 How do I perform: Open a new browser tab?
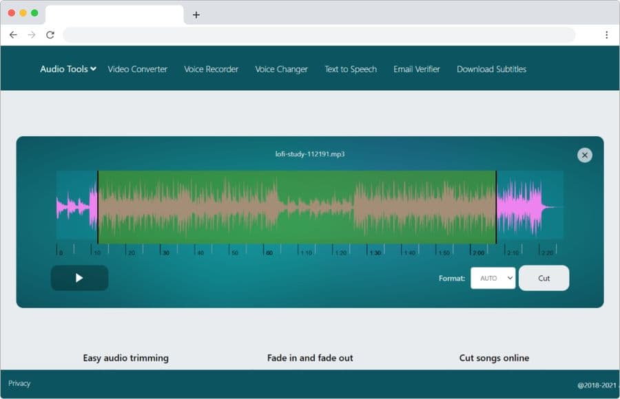pos(196,14)
